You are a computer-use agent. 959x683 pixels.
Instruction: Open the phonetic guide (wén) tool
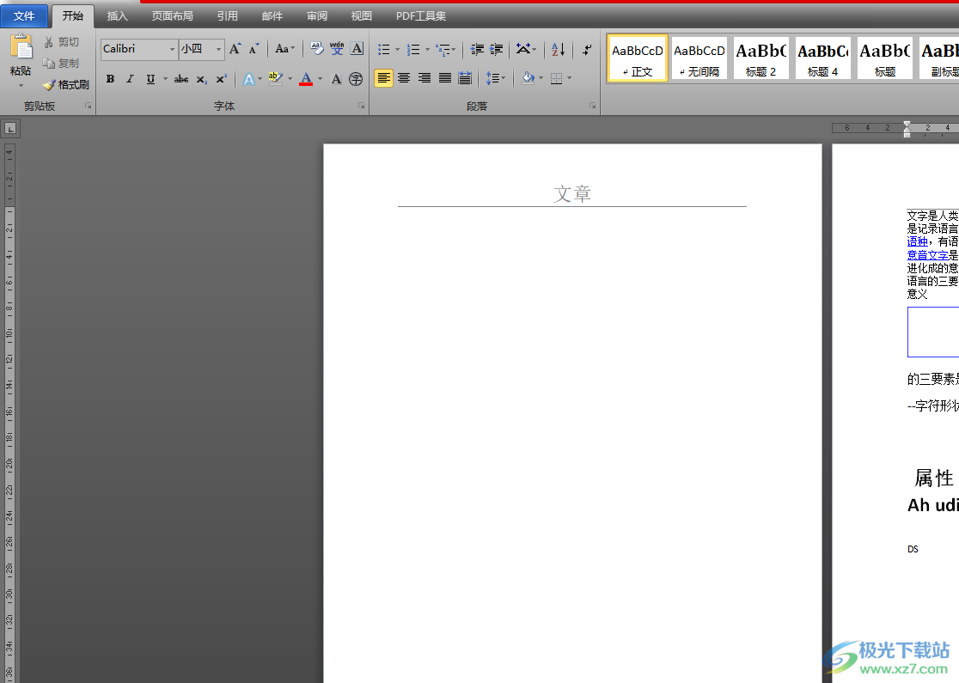[337, 49]
